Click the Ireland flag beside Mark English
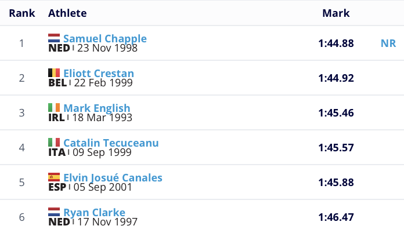The height and width of the screenshot is (233, 404). point(54,107)
